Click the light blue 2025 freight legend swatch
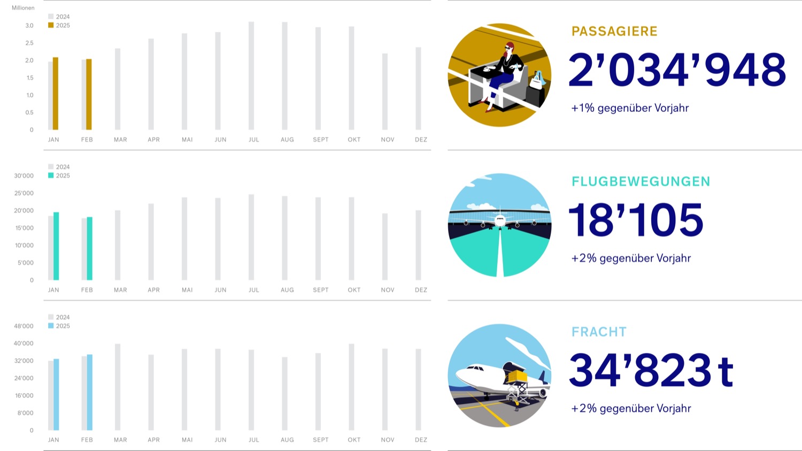802x451 pixels. point(51,326)
